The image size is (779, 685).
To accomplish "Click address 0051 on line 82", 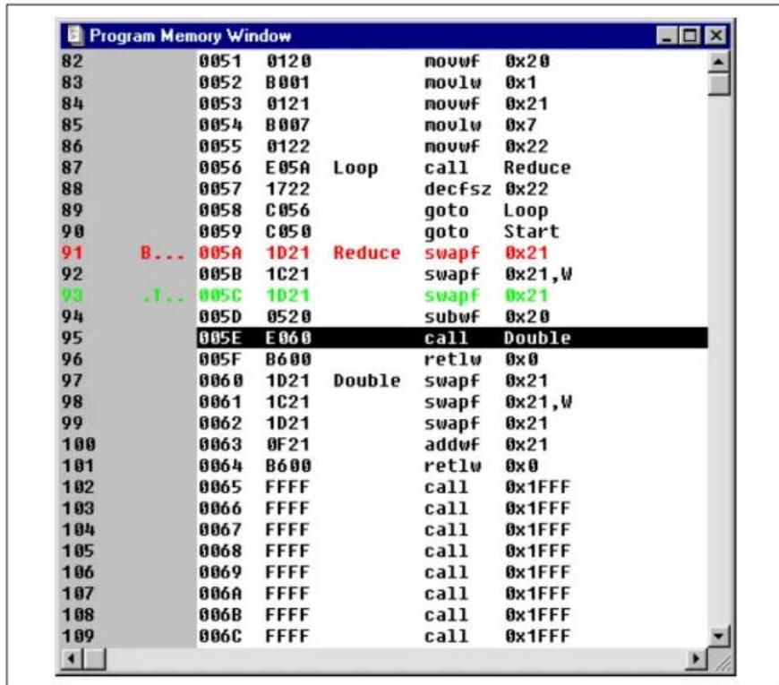I will pos(220,61).
